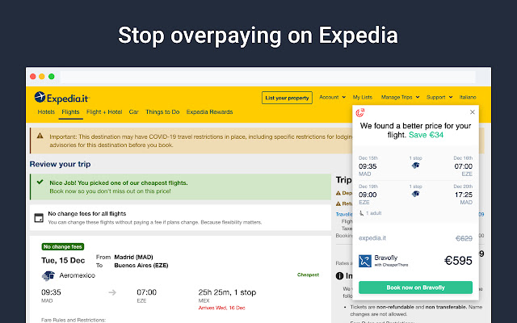Click the warning triangle icon in COVID-19 notice
517x323 pixels.
40,136
